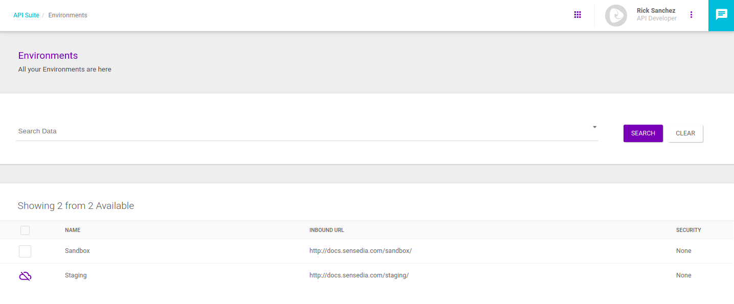Open the Sandbox inbound URL link
This screenshot has height=304, width=734.
360,250
